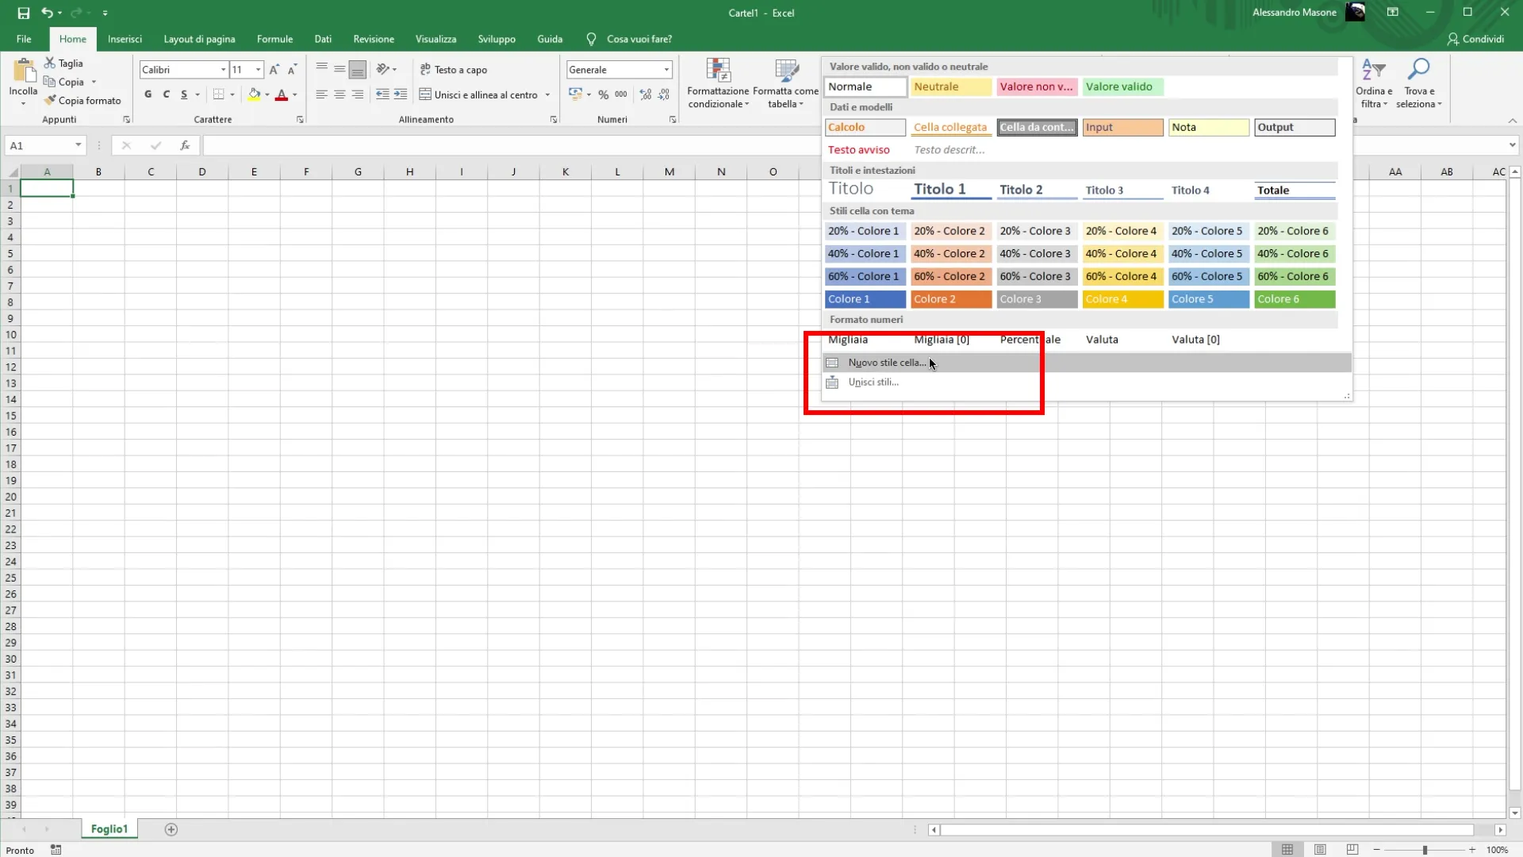This screenshot has height=857, width=1523.
Task: Apply the Colore 2 orange cell style
Action: [950, 299]
